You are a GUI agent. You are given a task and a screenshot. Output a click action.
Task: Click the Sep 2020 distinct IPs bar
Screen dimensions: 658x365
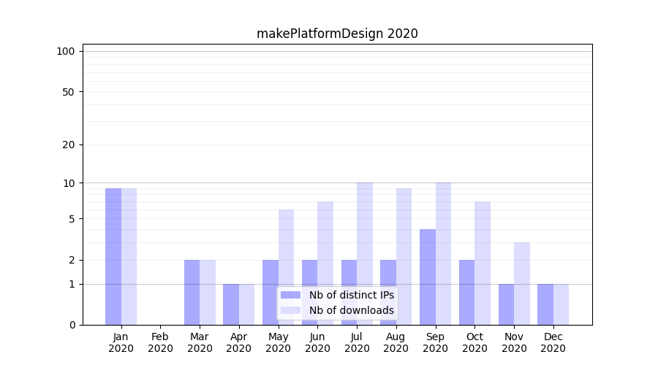[x=428, y=277]
